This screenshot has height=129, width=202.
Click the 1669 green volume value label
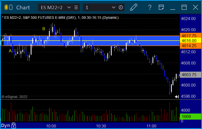click(x=190, y=117)
